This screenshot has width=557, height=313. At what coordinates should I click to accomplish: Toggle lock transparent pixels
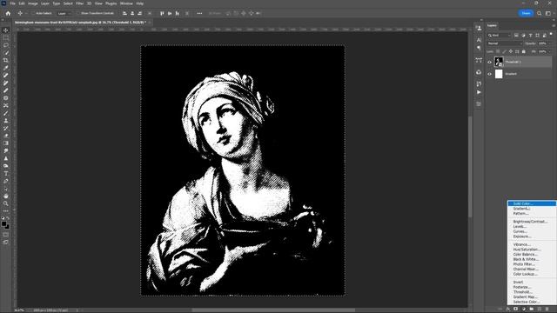tap(498, 51)
